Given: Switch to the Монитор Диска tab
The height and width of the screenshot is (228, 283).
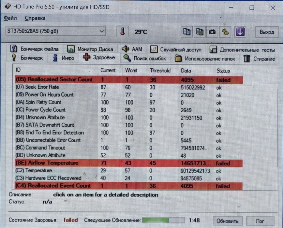Looking at the screenshot, I should 90,49.
